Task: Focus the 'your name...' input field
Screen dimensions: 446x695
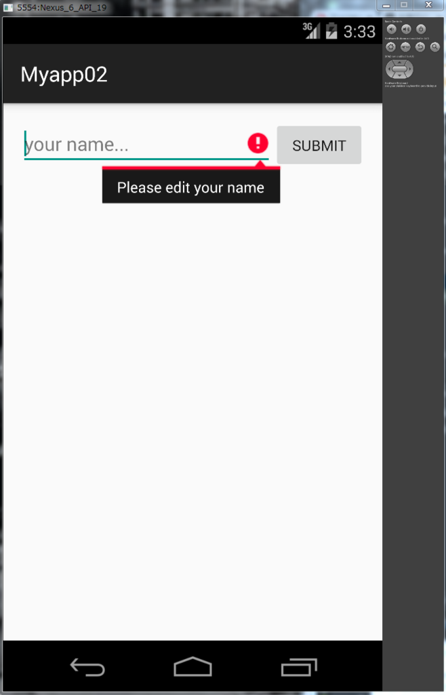Action: pyautogui.click(x=146, y=145)
